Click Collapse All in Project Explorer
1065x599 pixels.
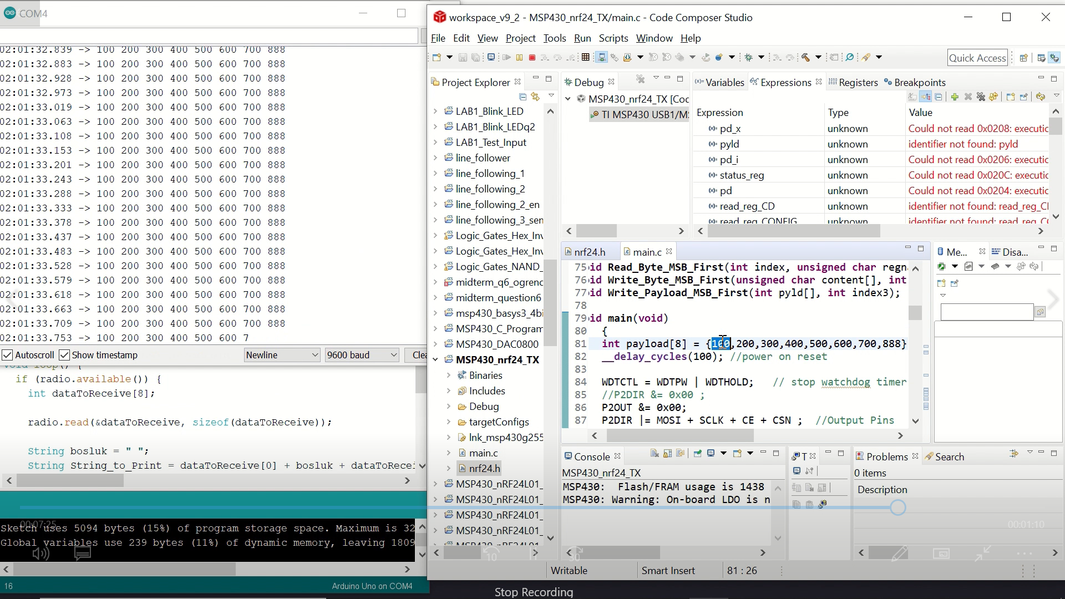pos(523,97)
